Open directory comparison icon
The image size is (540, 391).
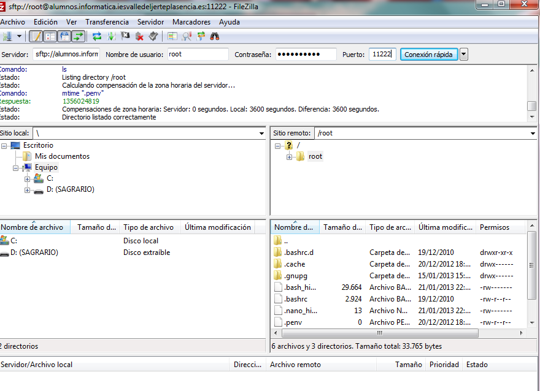tap(187, 36)
